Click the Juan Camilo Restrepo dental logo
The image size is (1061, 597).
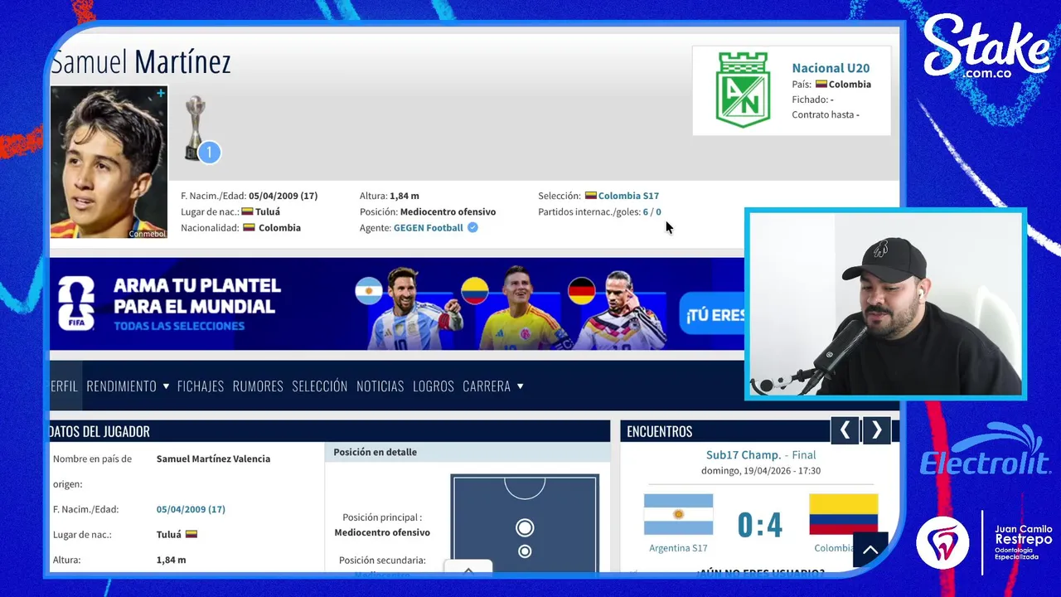coord(985,542)
